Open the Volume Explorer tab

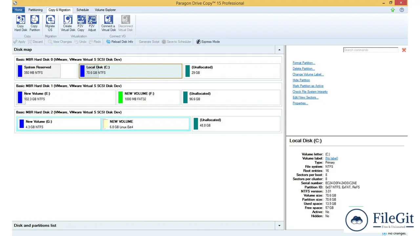pyautogui.click(x=105, y=10)
